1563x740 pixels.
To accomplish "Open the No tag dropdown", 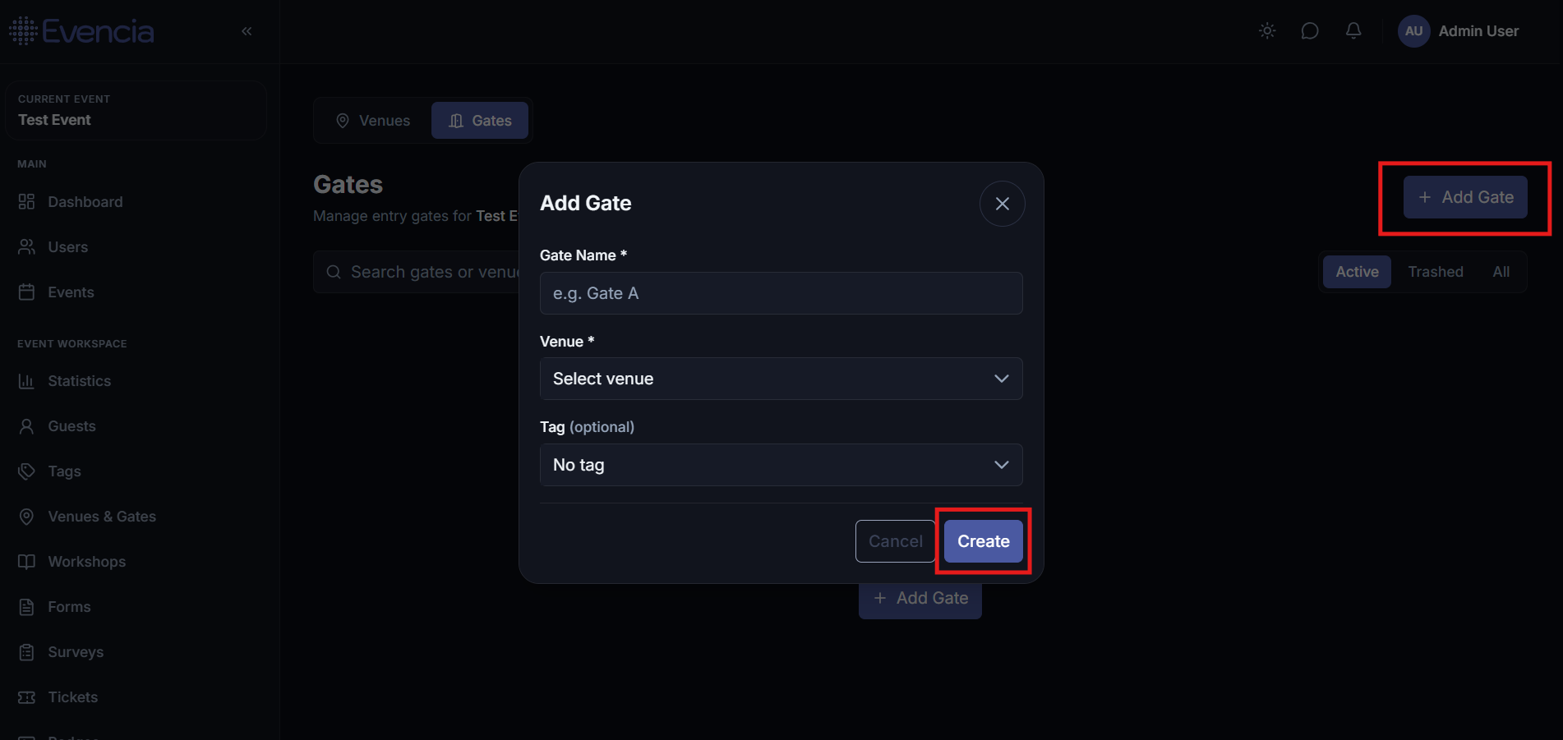I will [781, 465].
